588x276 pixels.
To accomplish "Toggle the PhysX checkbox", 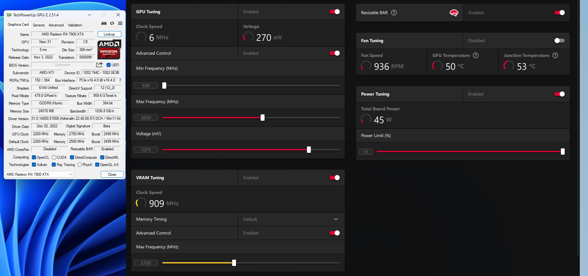I will coord(79,165).
